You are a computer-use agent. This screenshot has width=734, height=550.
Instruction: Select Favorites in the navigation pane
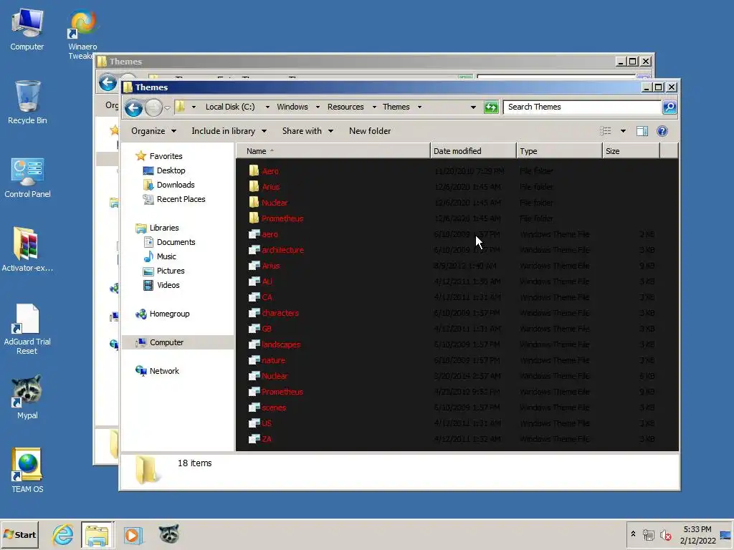[158, 156]
